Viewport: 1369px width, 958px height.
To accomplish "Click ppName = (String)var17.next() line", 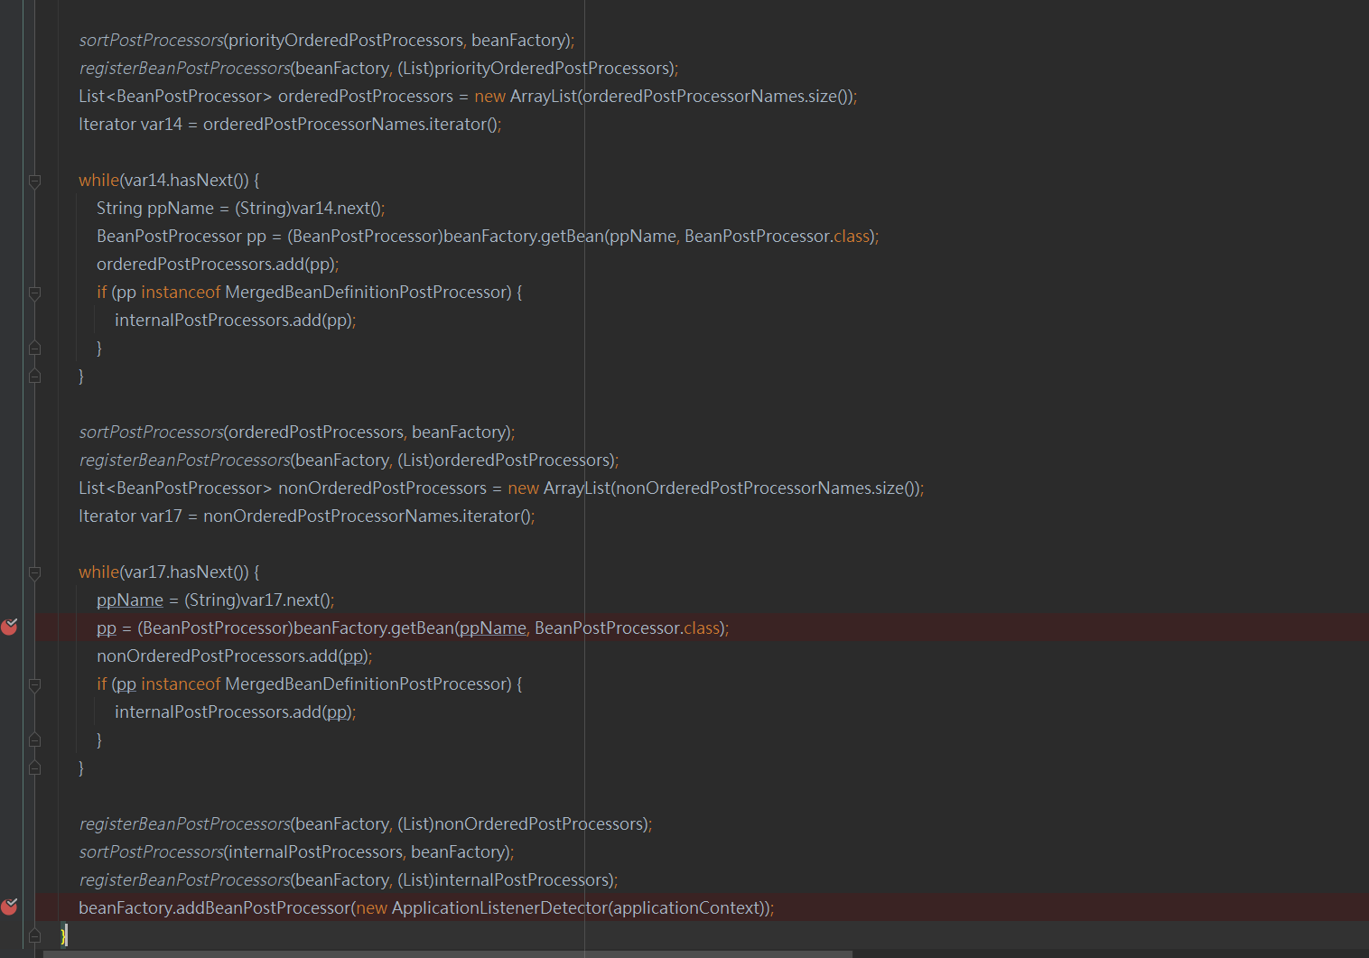I will (x=216, y=600).
